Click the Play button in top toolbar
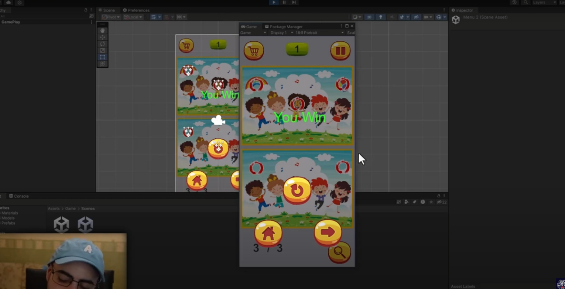The width and height of the screenshot is (565, 289). pos(274,2)
